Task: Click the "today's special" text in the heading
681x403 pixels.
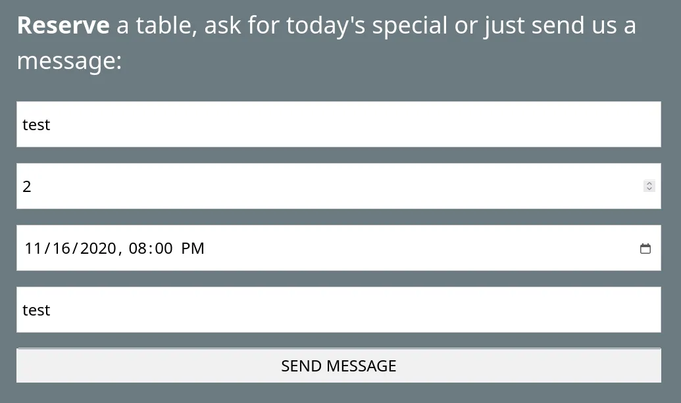Action: pyautogui.click(x=366, y=26)
